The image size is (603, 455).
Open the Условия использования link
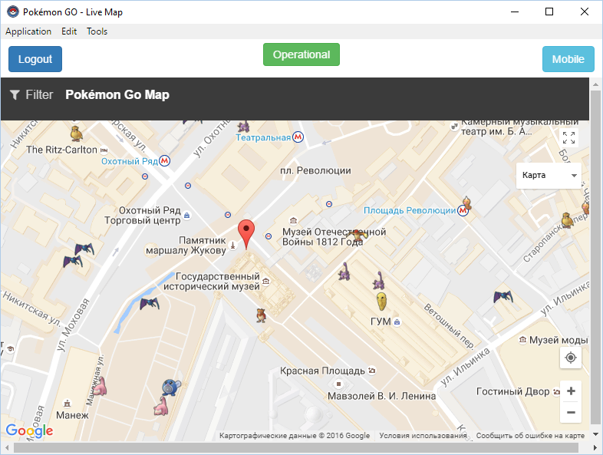pos(423,436)
